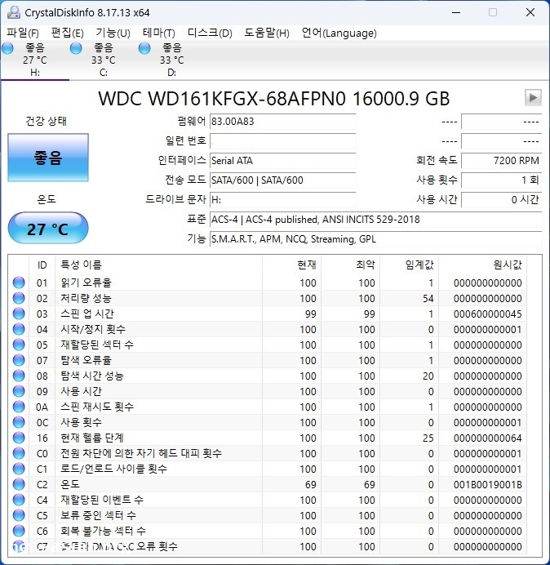Select the D: drive tab

click(x=172, y=60)
